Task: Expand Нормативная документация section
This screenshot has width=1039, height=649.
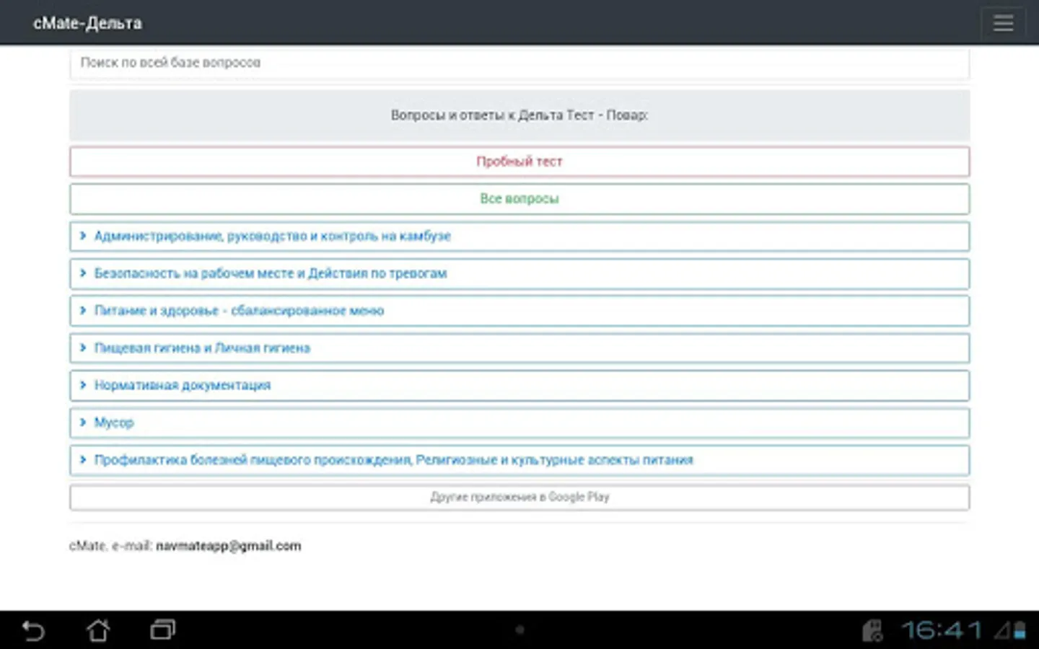Action: tap(519, 386)
